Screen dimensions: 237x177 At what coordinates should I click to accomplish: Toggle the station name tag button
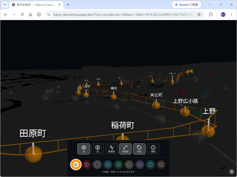point(139,149)
